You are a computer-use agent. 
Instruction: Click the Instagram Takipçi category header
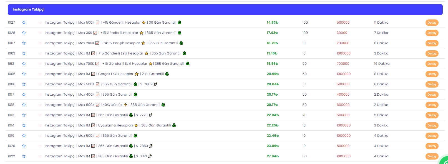pos(225,9)
